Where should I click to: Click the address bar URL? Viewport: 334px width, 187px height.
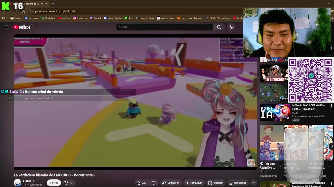pyautogui.click(x=55, y=11)
